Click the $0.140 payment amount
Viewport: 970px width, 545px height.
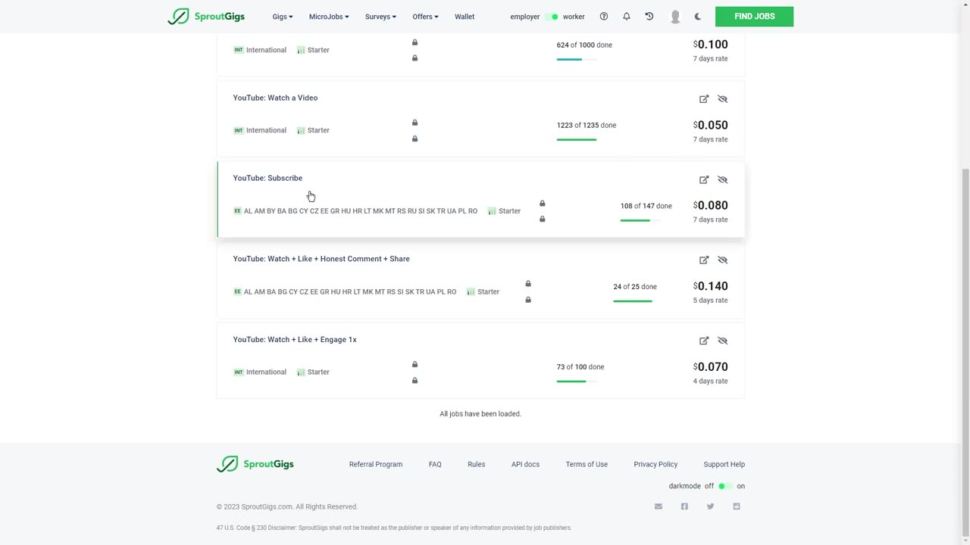click(710, 286)
